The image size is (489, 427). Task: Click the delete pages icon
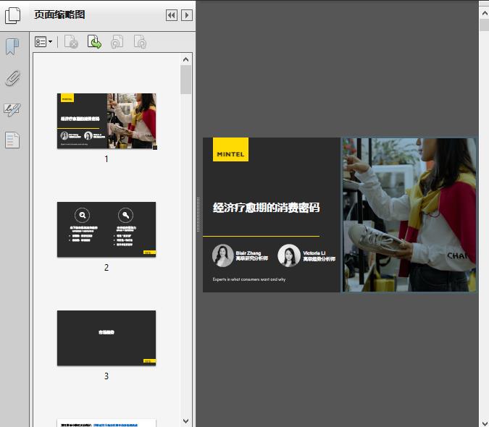71,42
